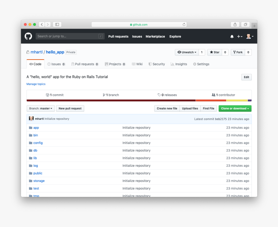
Task: Open Explore in the top navigation
Action: pyautogui.click(x=175, y=36)
